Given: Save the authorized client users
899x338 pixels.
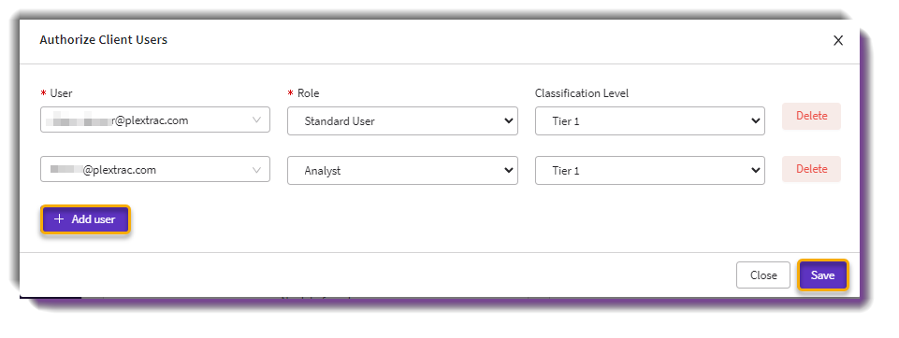Looking at the screenshot, I should (x=822, y=275).
